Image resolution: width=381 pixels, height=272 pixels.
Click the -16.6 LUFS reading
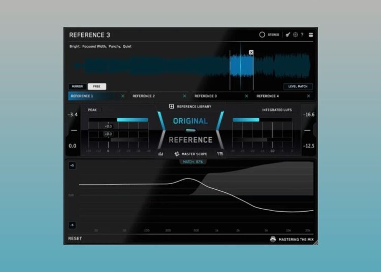point(309,115)
